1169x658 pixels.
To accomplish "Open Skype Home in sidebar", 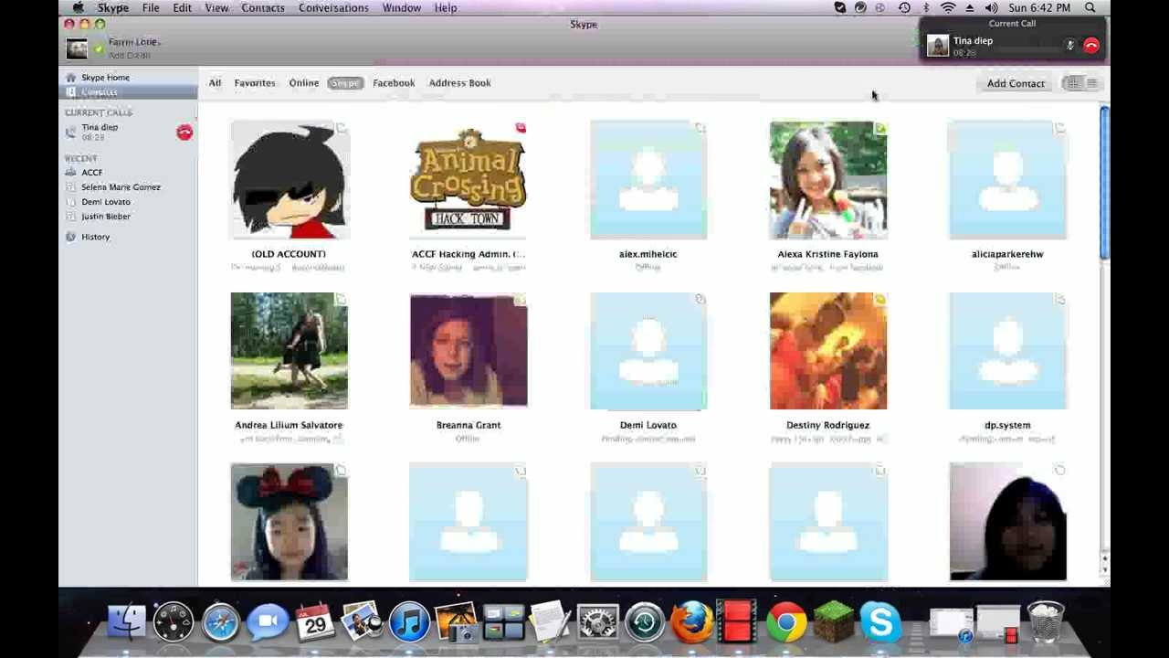I will 105,78.
